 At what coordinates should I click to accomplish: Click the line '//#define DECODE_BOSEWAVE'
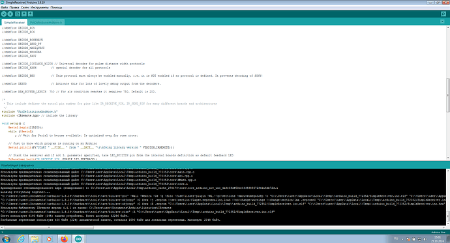tap(22, 40)
